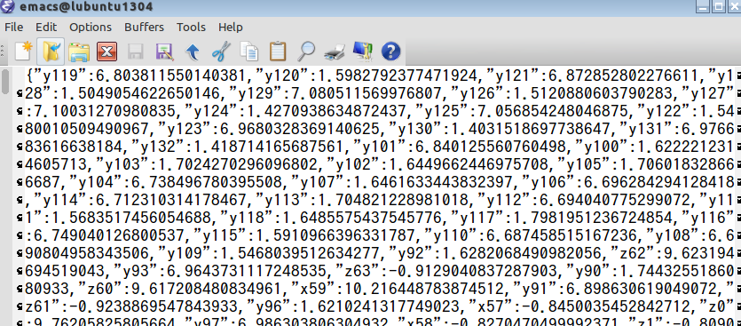The image size is (741, 326).
Task: Open the Options menu
Action: click(91, 27)
